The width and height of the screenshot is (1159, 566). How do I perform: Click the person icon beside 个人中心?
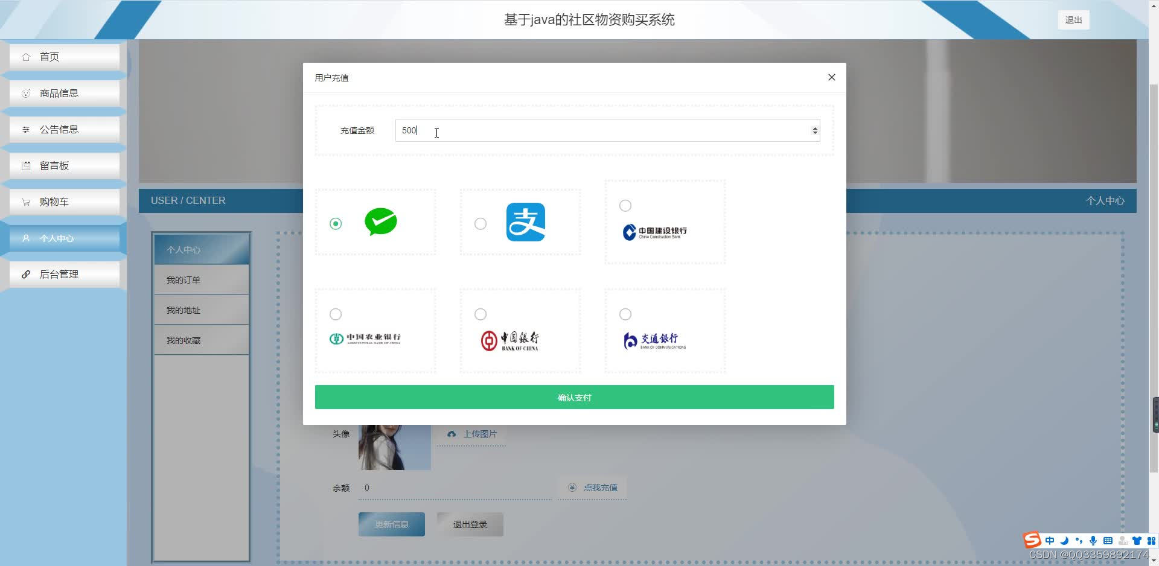[x=26, y=238]
